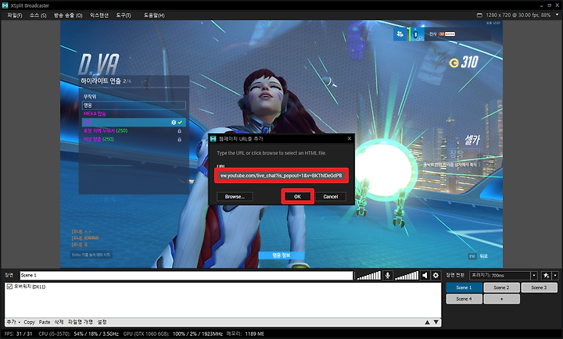Open audio settings gear icon
This screenshot has height=339, width=563.
[x=436, y=275]
